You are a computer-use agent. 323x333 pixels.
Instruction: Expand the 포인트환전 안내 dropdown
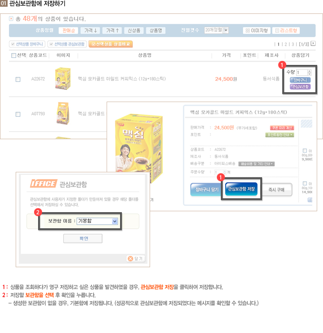click(x=280, y=135)
